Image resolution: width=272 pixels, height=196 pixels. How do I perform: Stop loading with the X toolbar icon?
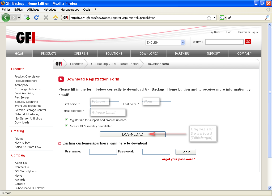(46, 18)
